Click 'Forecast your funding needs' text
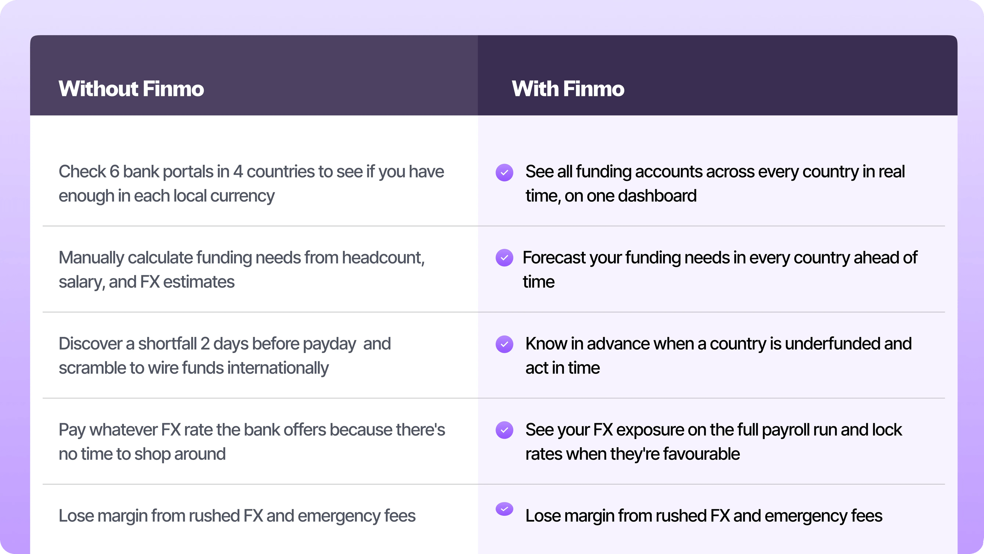 tap(720, 270)
